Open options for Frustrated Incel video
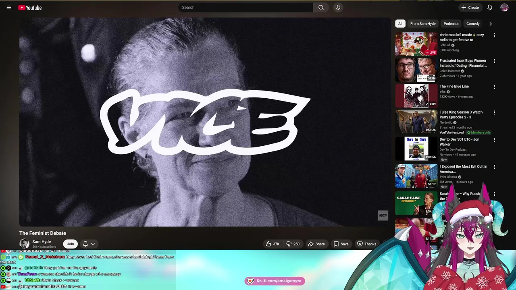 pyautogui.click(x=495, y=61)
